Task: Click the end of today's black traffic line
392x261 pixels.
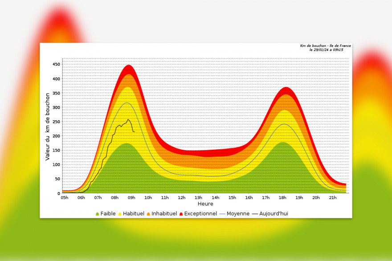Action: (x=135, y=132)
